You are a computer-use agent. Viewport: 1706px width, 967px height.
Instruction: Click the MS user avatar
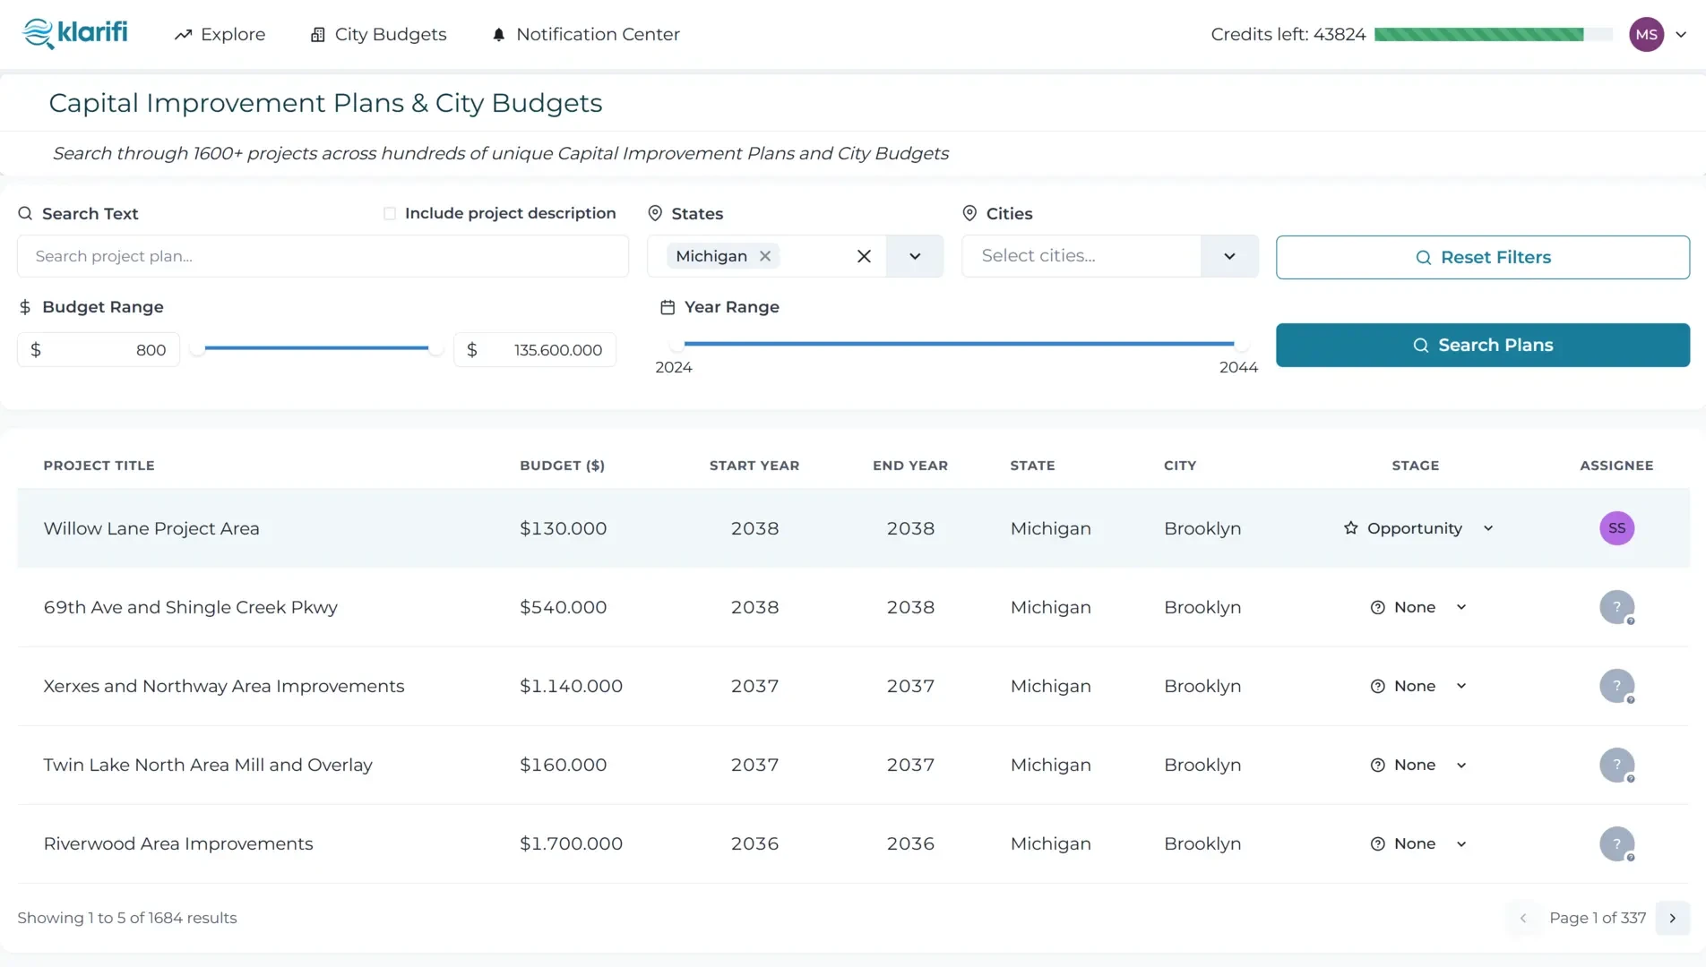coord(1646,34)
